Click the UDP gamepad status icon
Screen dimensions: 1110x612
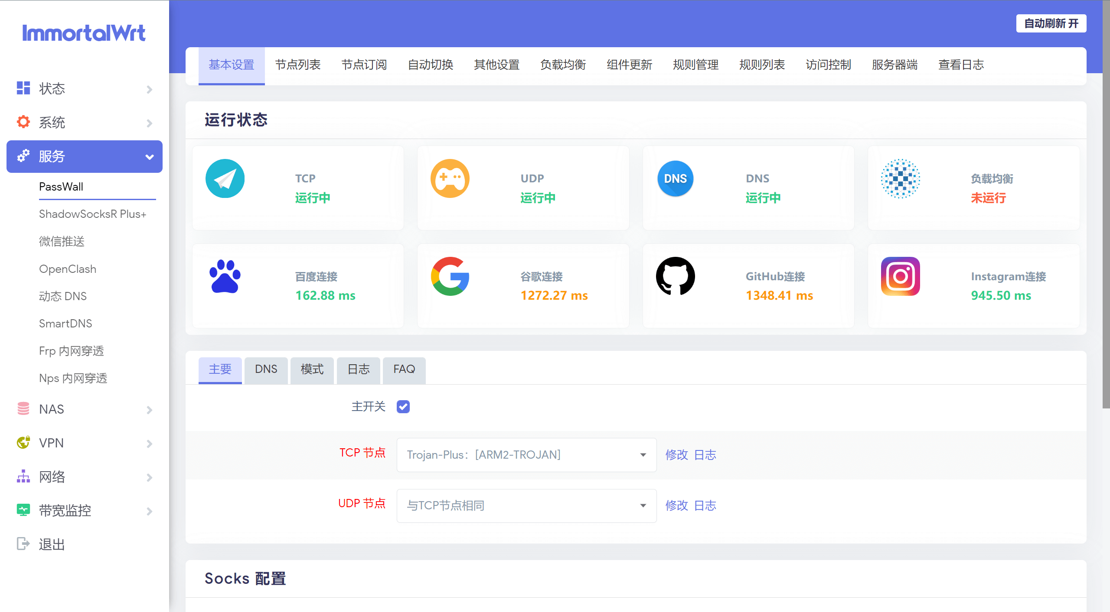(x=450, y=178)
